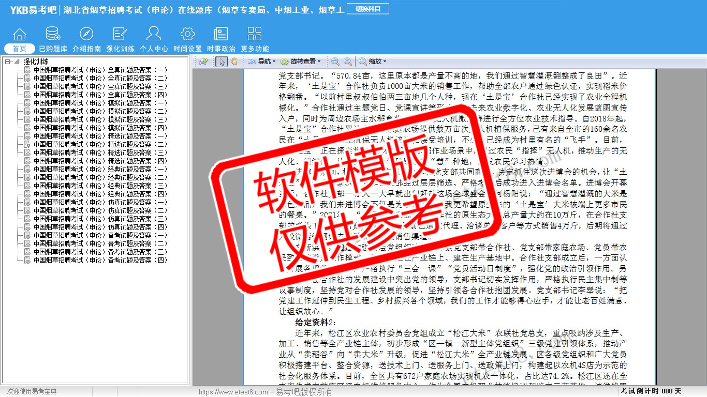
Task: Click the 给定资料2 heading in document
Action: 316,323
